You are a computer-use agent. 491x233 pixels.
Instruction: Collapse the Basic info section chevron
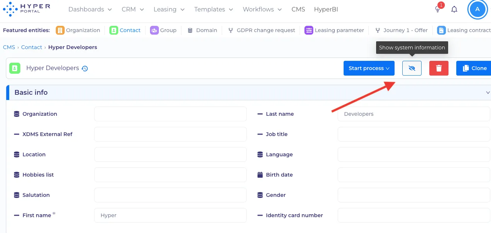[488, 93]
